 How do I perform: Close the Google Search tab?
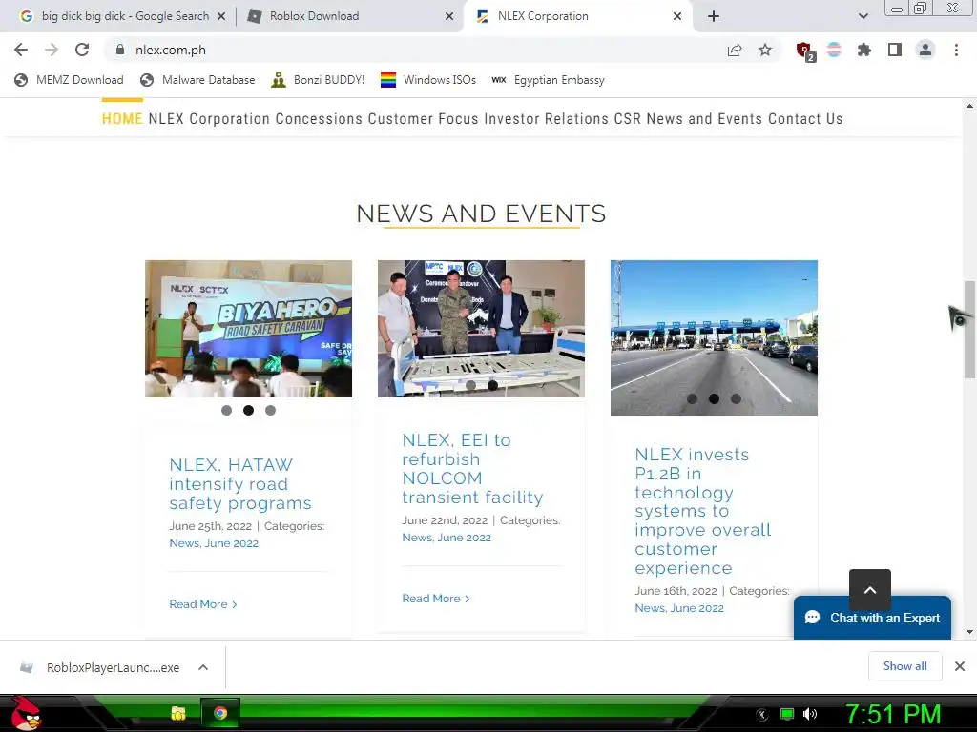pos(221,16)
